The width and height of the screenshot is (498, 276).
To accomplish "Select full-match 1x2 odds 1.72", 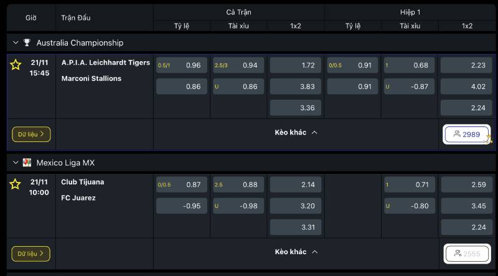I will [x=295, y=65].
